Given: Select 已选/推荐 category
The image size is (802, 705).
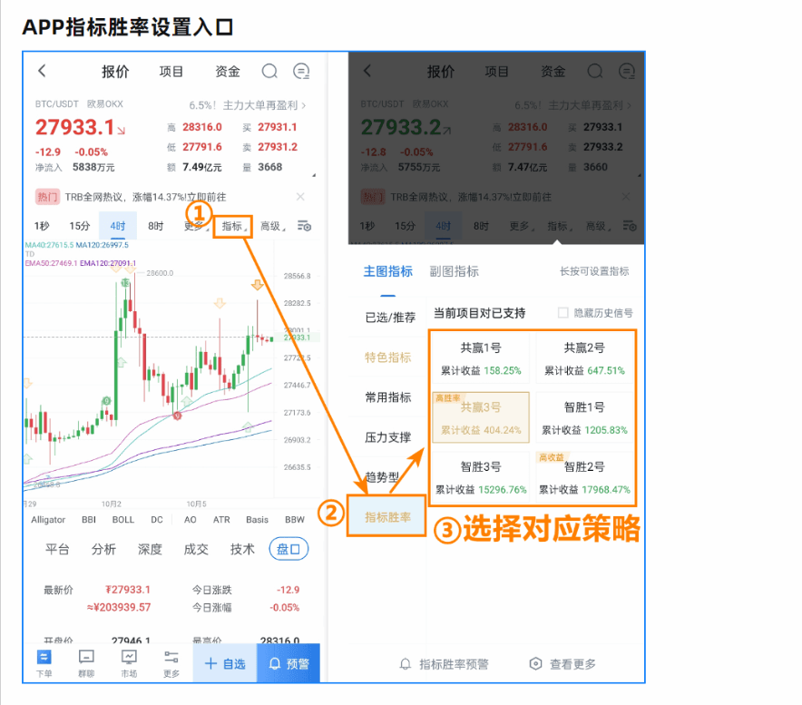Looking at the screenshot, I should [x=390, y=318].
